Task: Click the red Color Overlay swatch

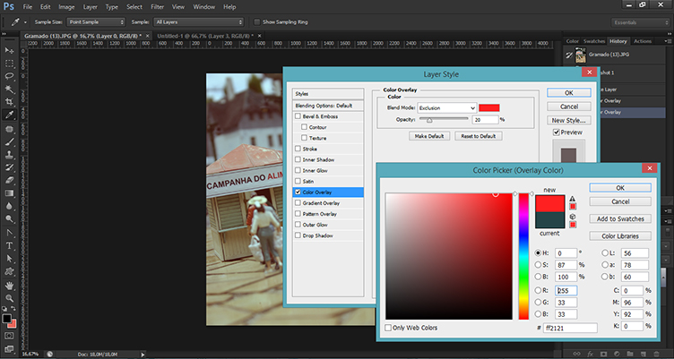Action: 489,107
